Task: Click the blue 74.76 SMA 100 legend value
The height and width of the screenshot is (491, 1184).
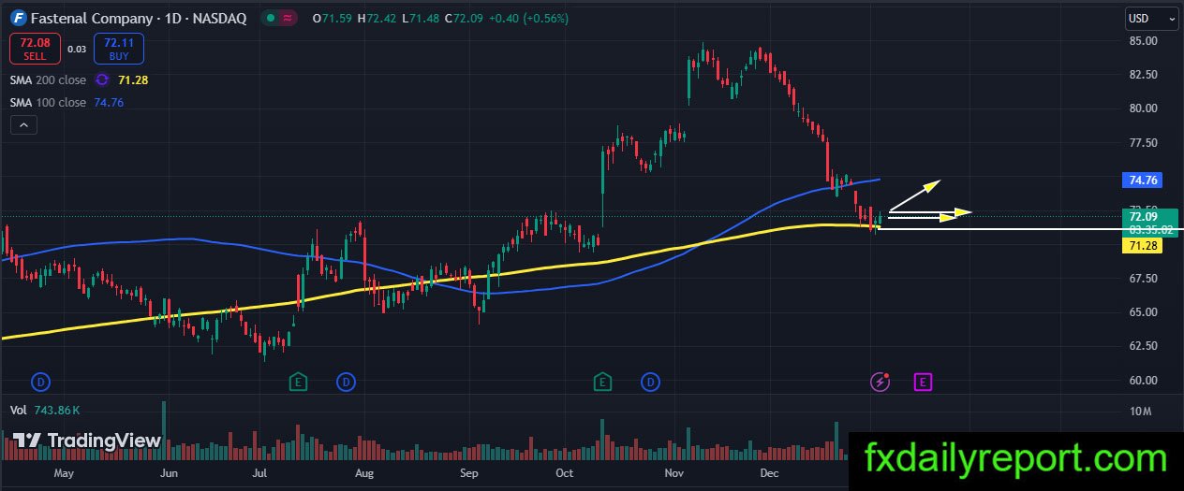Action: [109, 103]
